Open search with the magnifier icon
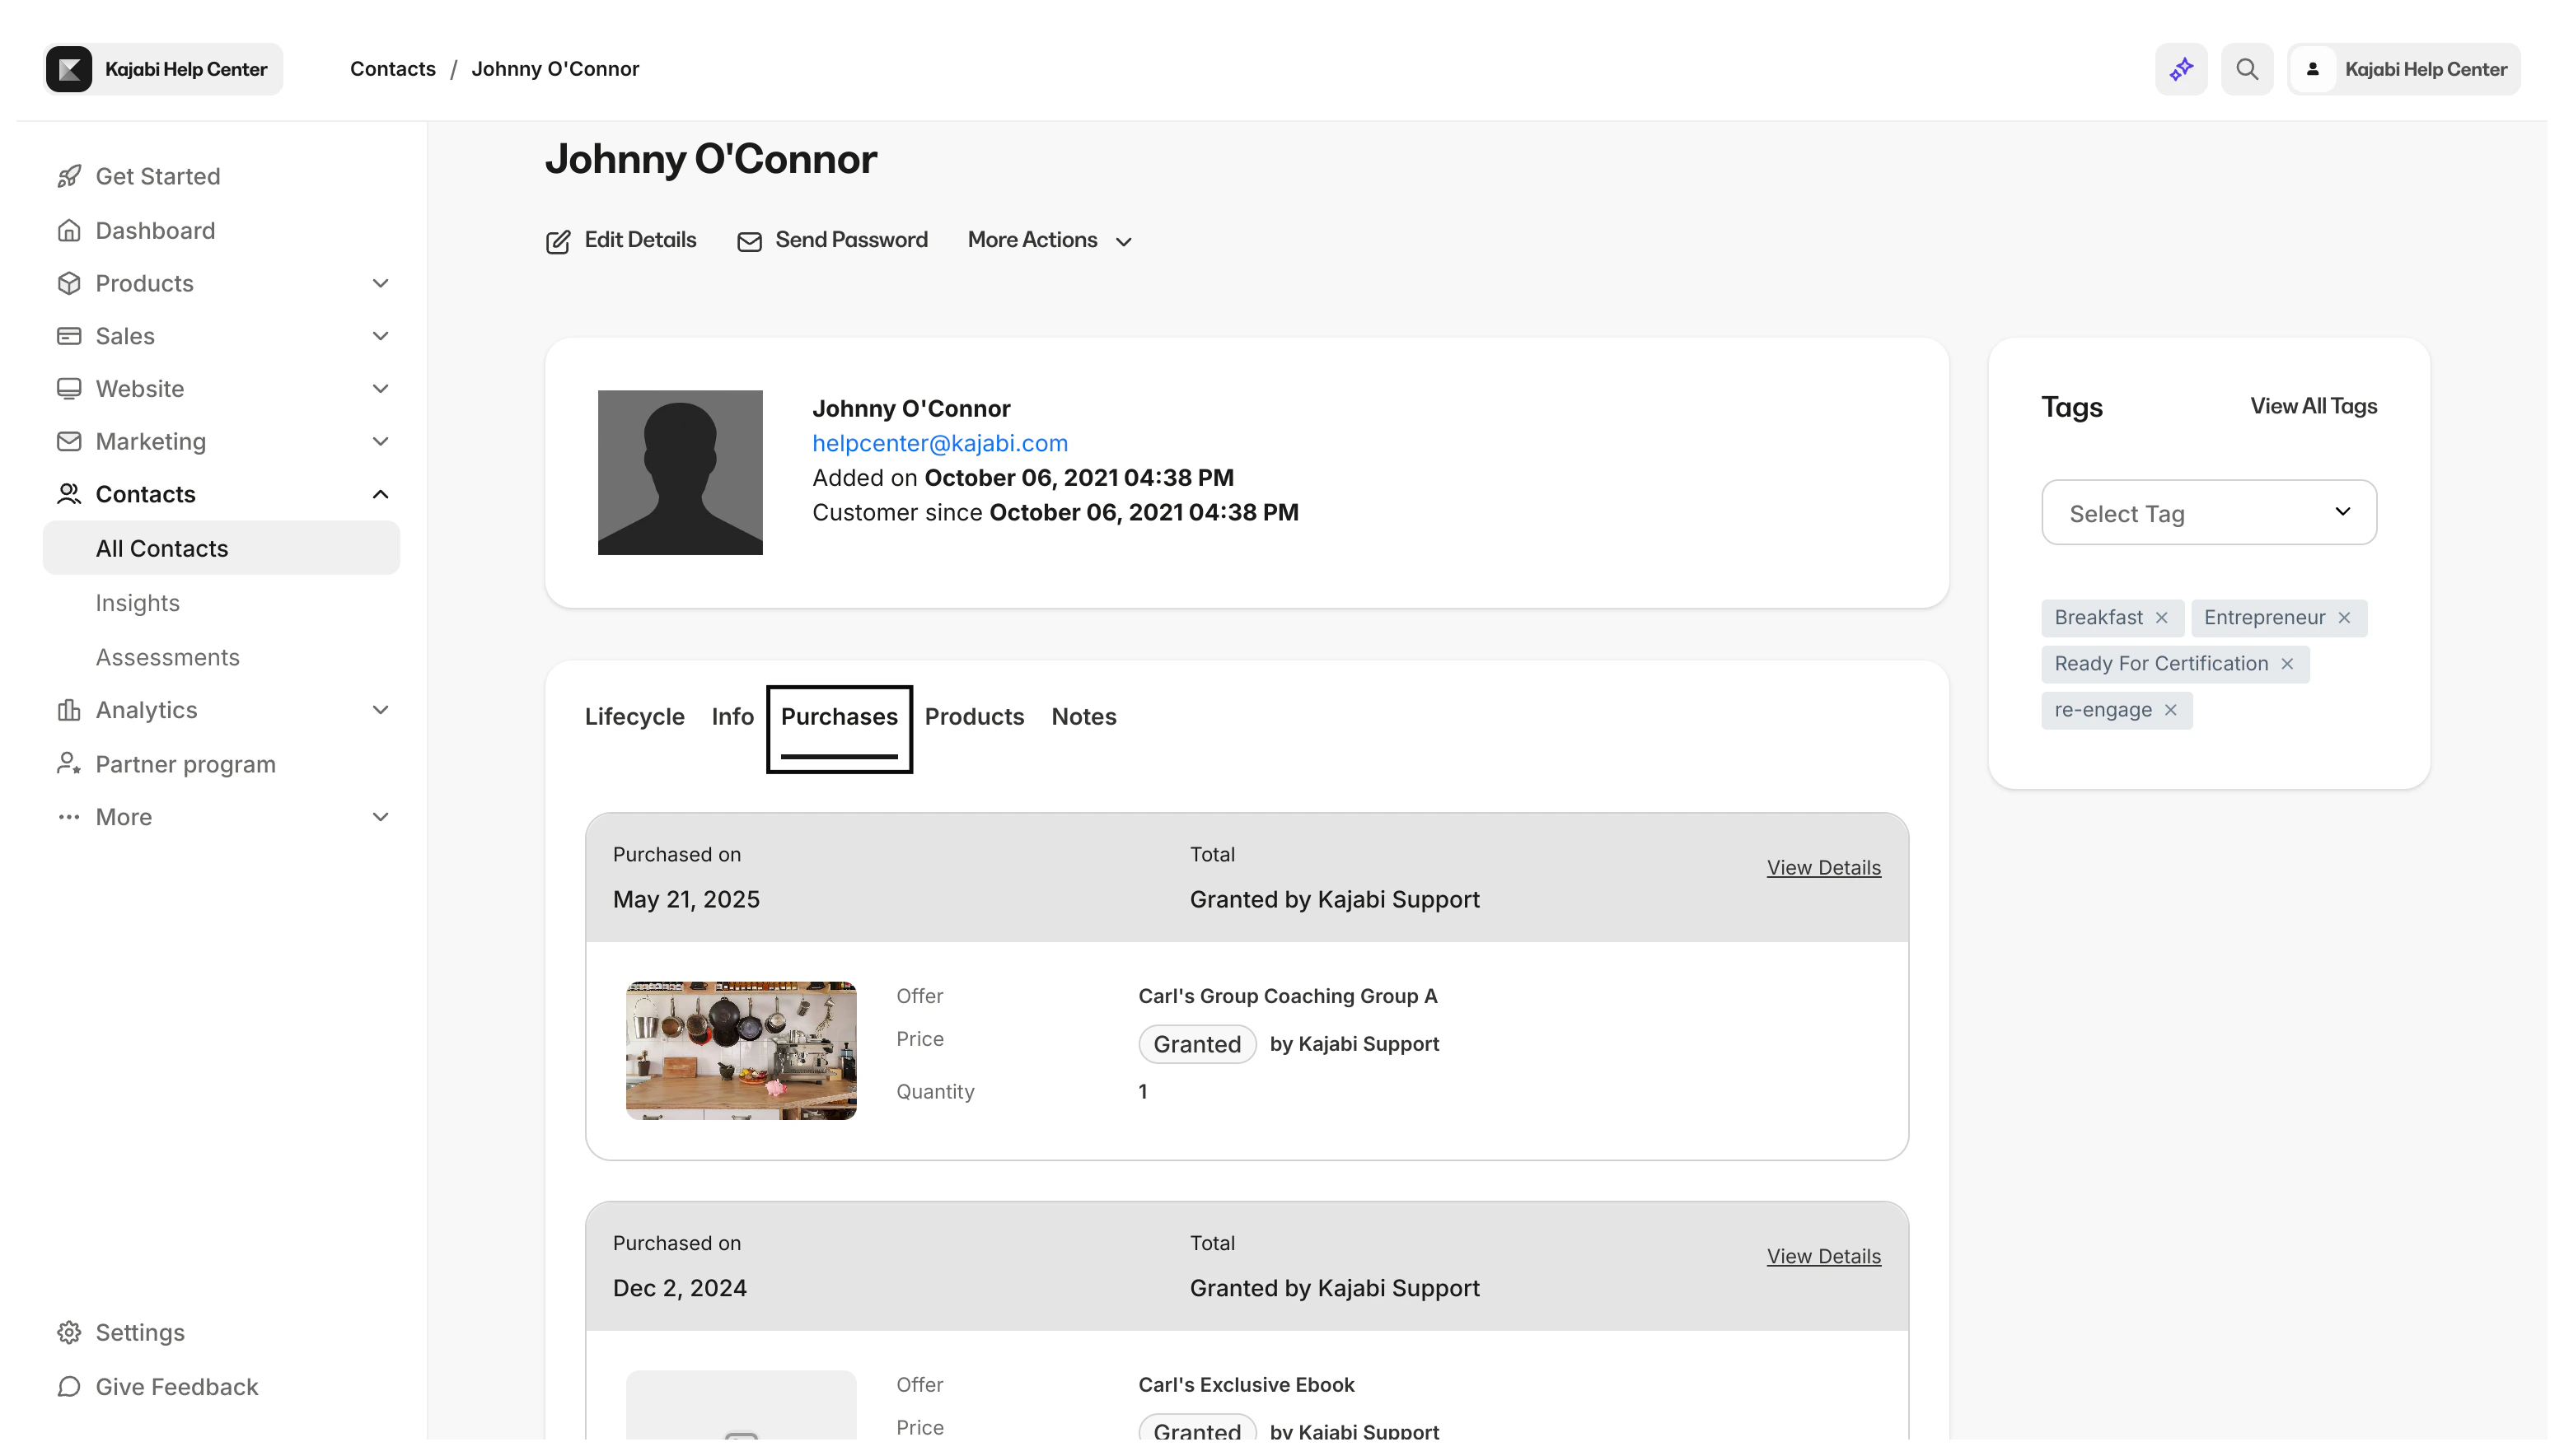2564x1456 pixels. click(x=2247, y=69)
